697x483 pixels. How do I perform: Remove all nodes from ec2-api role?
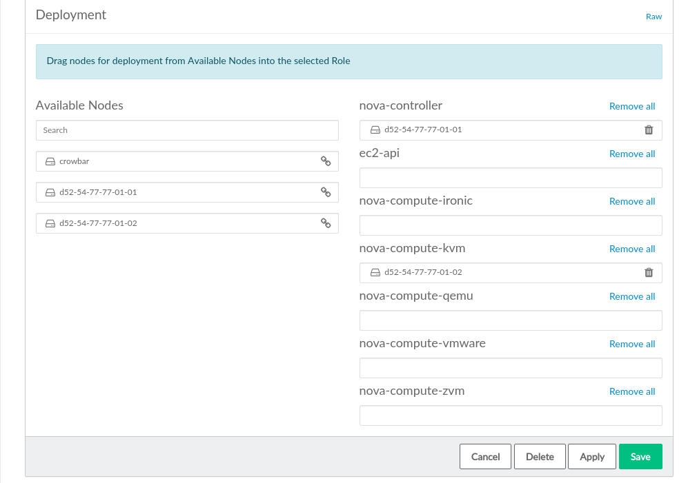[632, 154]
